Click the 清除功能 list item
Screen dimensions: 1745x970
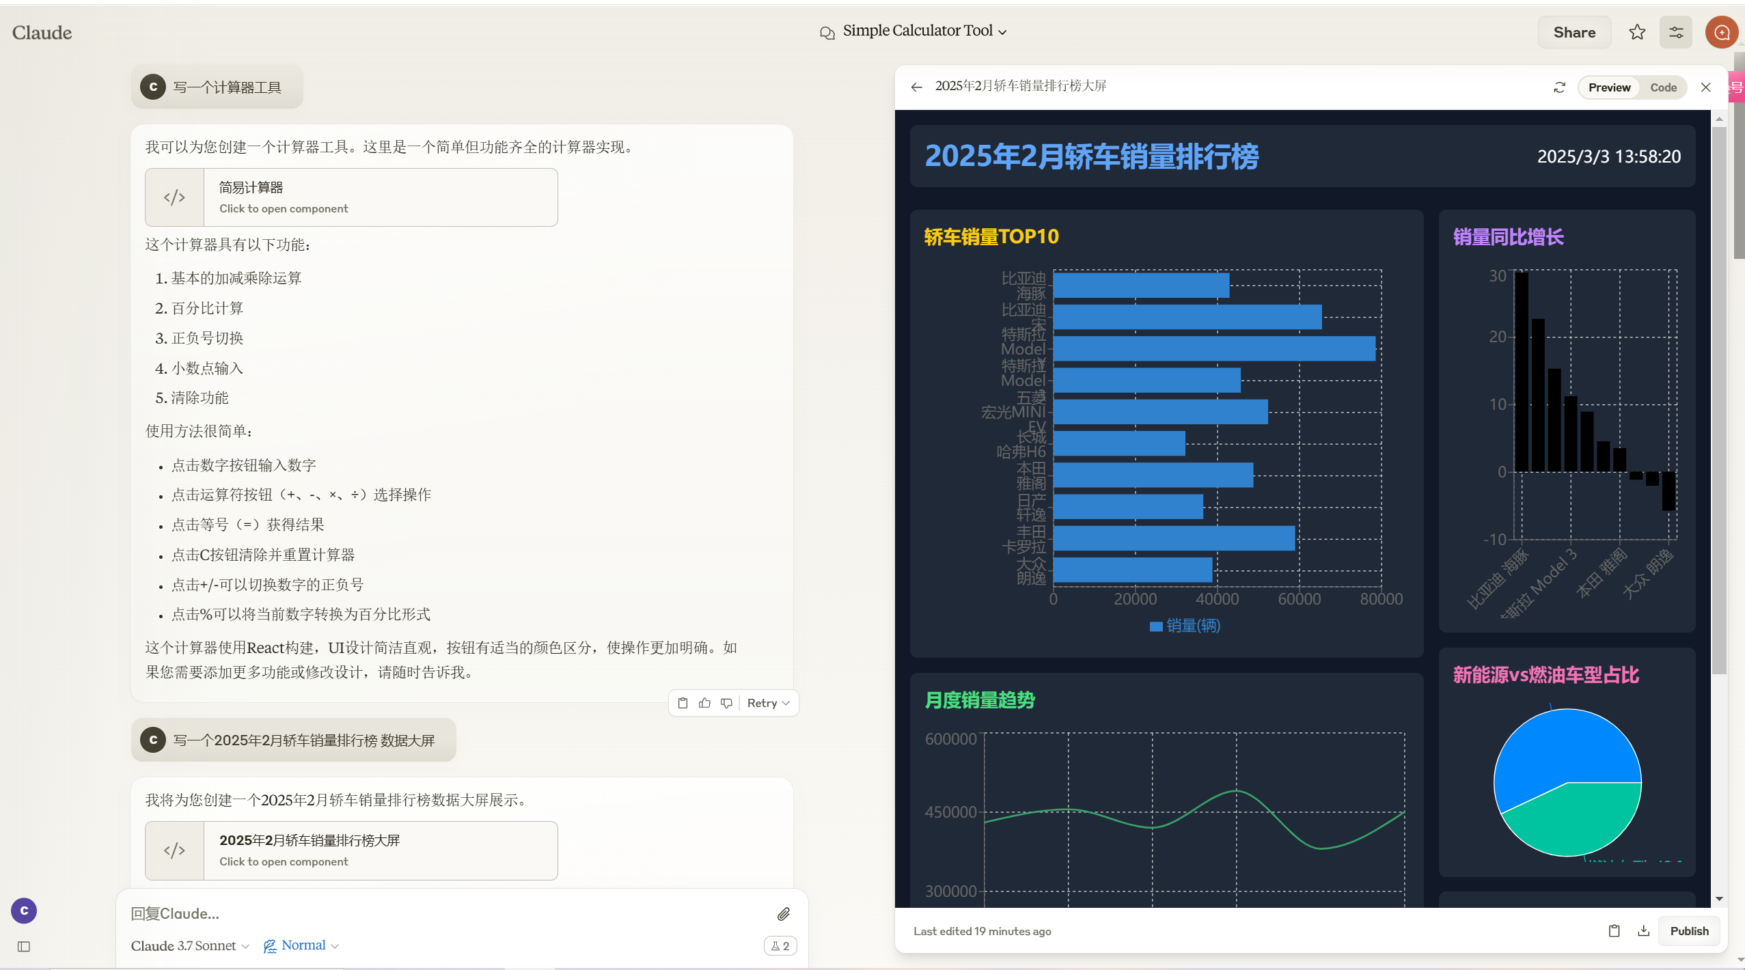coord(200,398)
